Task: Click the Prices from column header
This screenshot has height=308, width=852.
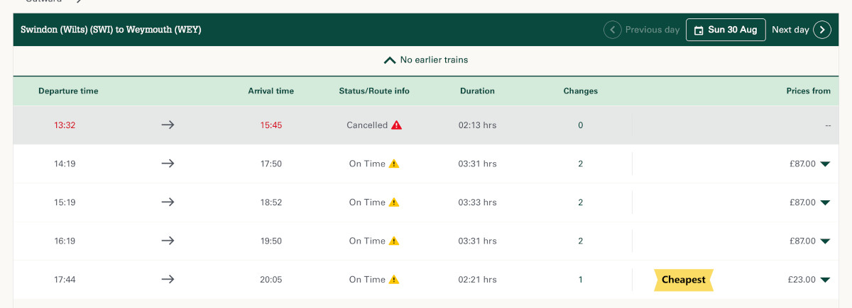Action: click(808, 91)
